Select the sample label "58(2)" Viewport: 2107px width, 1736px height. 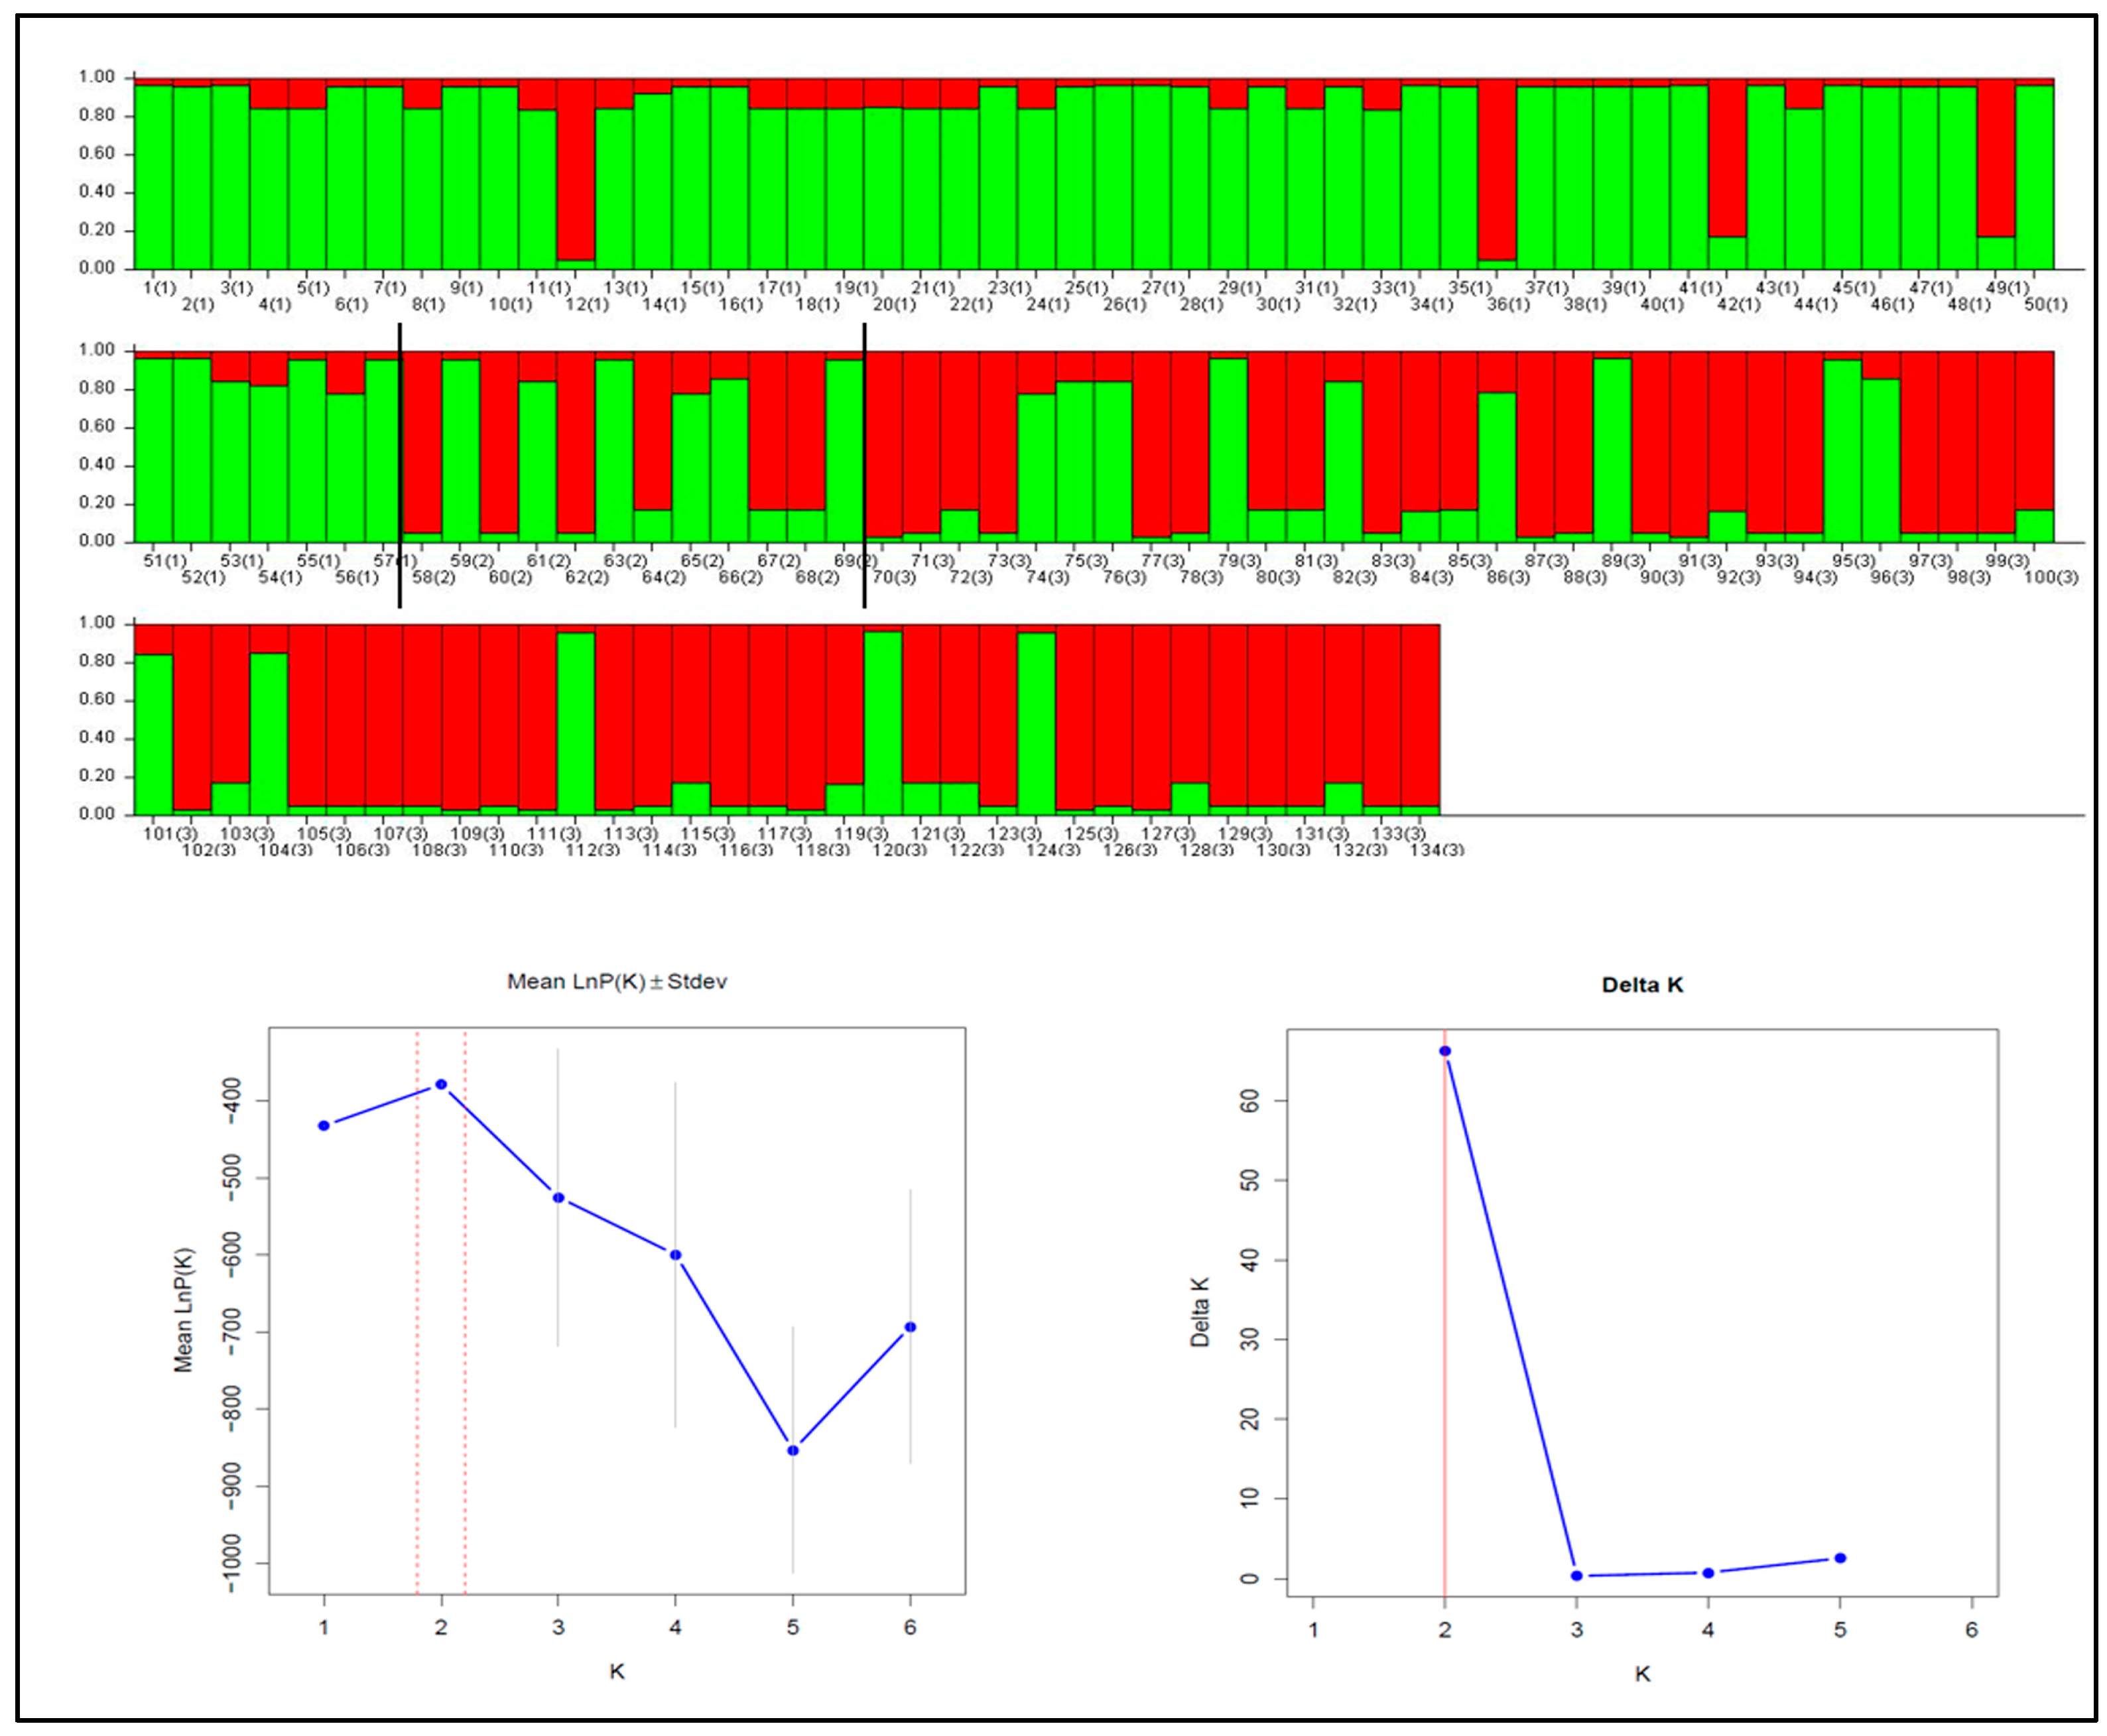coord(434,577)
